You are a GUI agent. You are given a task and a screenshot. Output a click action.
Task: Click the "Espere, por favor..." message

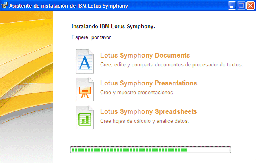click(x=93, y=37)
